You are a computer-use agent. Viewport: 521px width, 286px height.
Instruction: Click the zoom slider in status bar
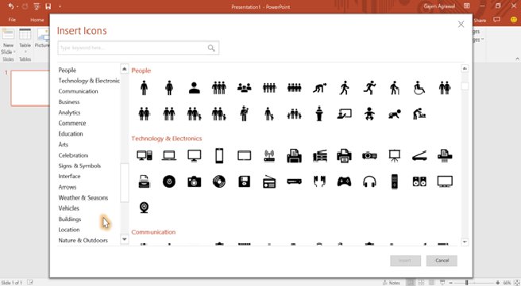coord(474,283)
